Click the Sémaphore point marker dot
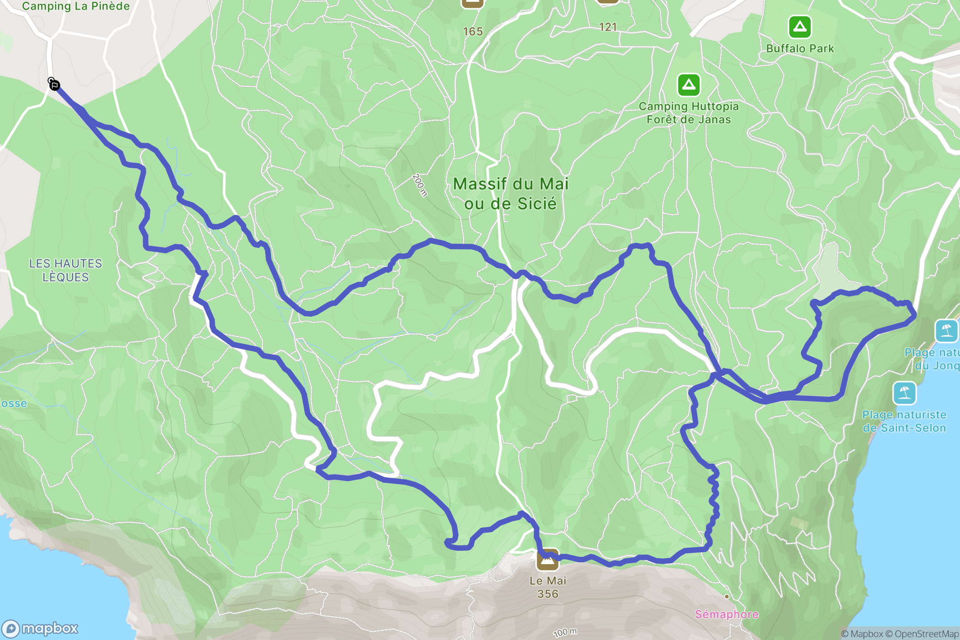The height and width of the screenshot is (640, 960). tap(726, 597)
